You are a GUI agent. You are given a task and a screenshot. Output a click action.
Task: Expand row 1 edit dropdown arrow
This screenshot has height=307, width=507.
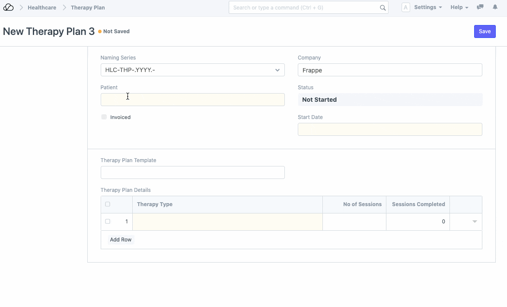(474, 222)
